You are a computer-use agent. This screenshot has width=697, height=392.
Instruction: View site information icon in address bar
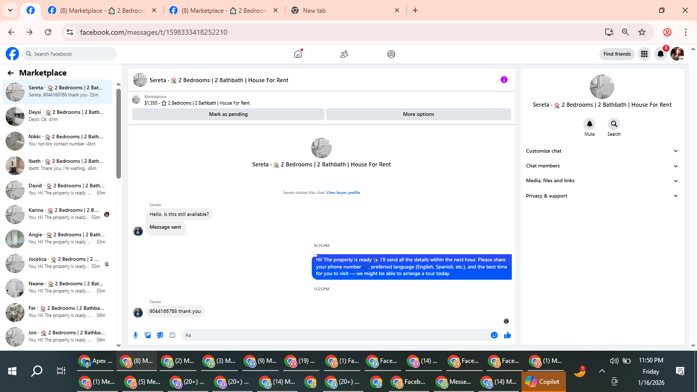[70, 32]
